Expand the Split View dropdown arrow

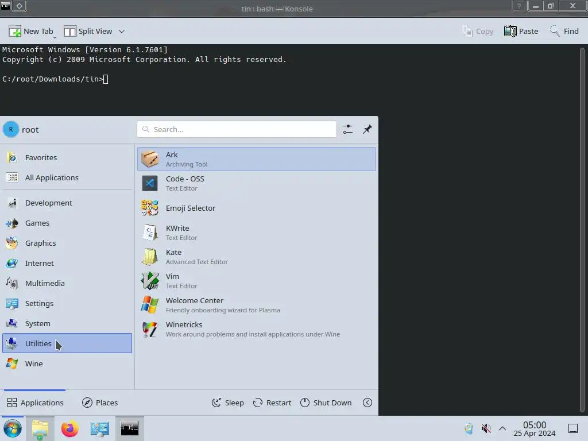pos(122,31)
